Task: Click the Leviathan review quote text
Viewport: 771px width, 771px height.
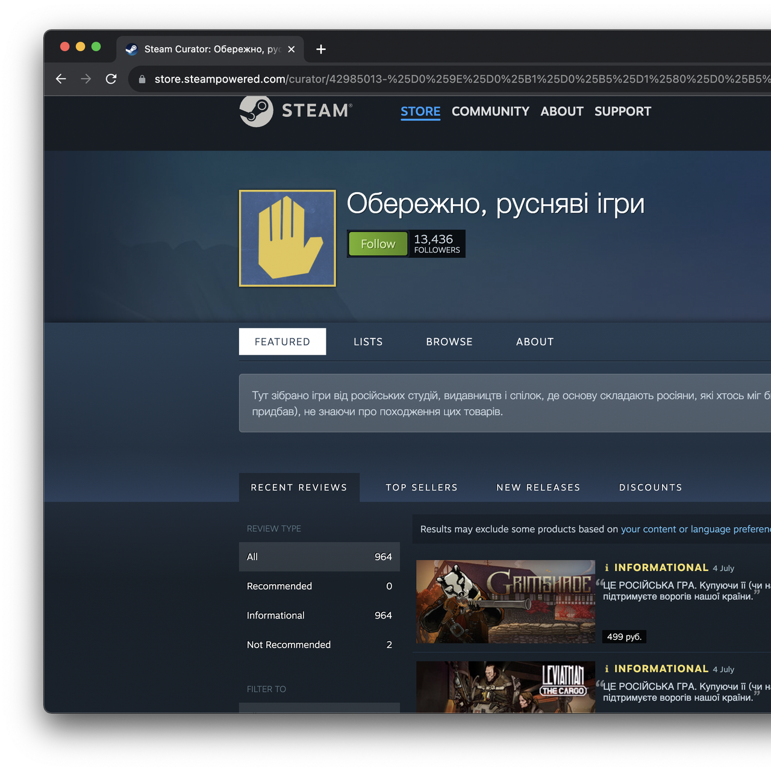Action: click(687, 692)
